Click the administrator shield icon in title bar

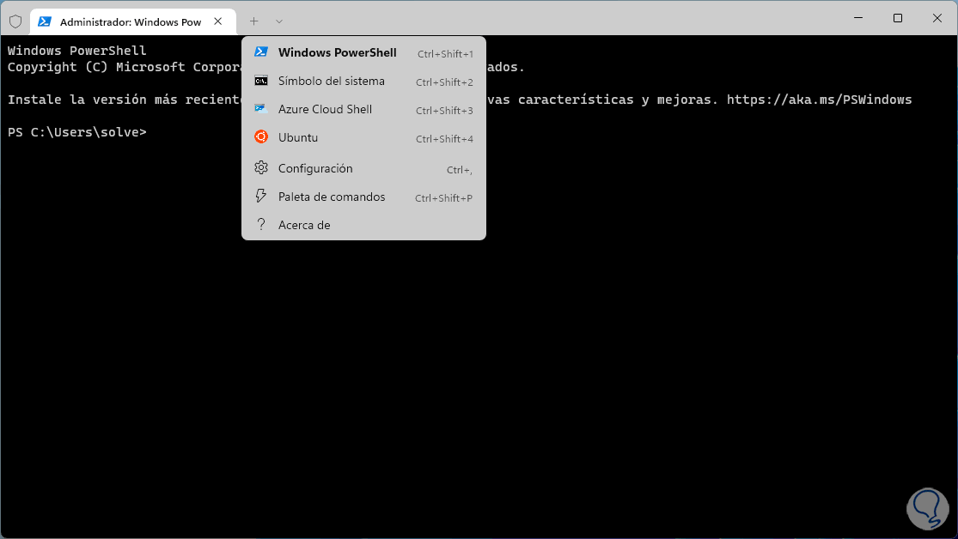[15, 21]
